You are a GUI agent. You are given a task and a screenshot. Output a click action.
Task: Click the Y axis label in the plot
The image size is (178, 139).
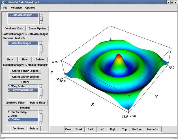(156, 97)
